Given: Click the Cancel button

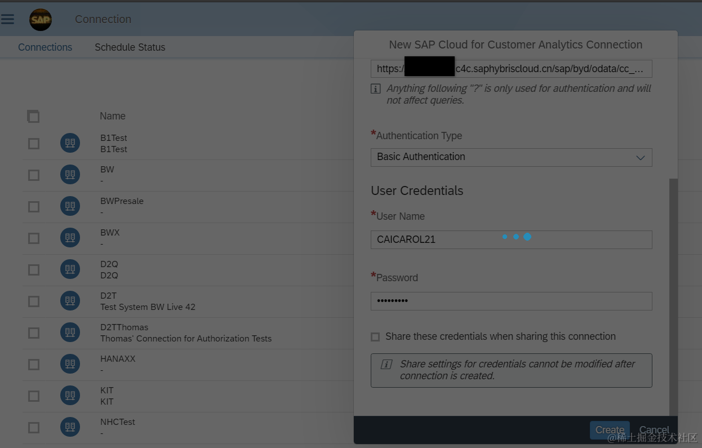Looking at the screenshot, I should (654, 430).
